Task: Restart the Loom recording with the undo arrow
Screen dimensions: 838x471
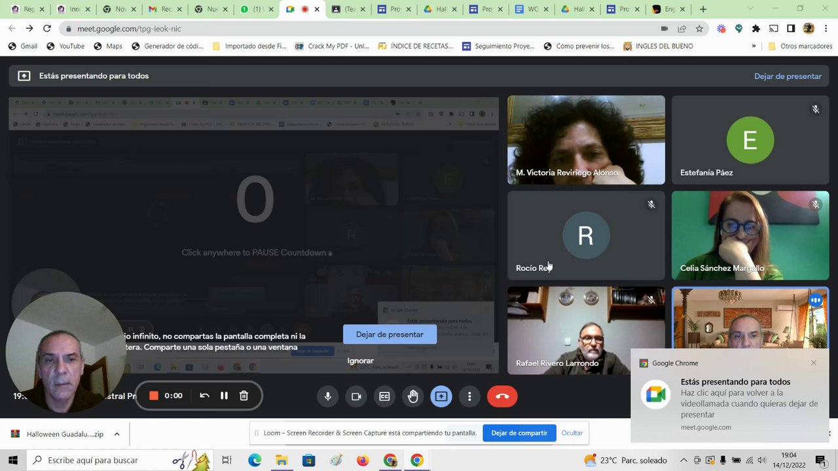Action: 204,396
